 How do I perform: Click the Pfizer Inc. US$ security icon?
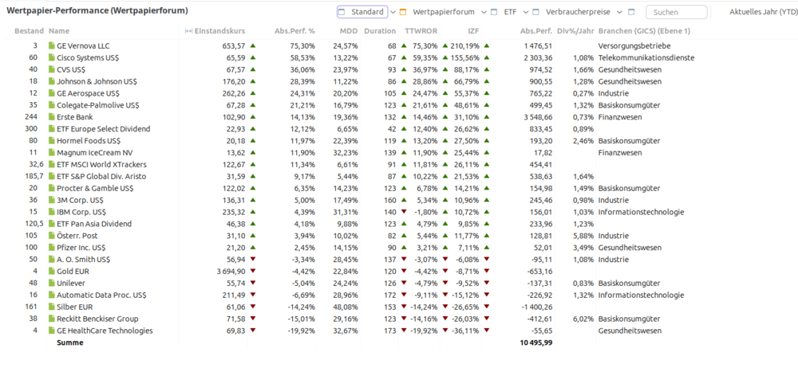pyautogui.click(x=51, y=248)
